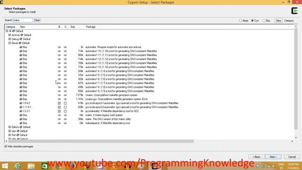
Task: Open File Explorer from the taskbar
Action: pos(31,166)
